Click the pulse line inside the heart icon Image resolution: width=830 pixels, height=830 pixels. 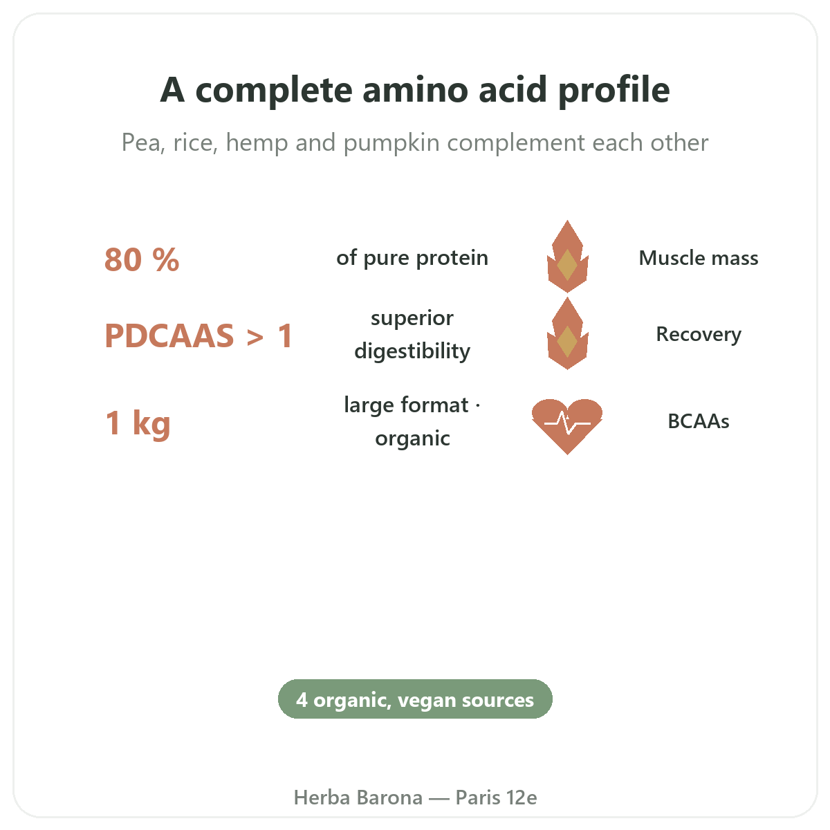[x=567, y=421]
